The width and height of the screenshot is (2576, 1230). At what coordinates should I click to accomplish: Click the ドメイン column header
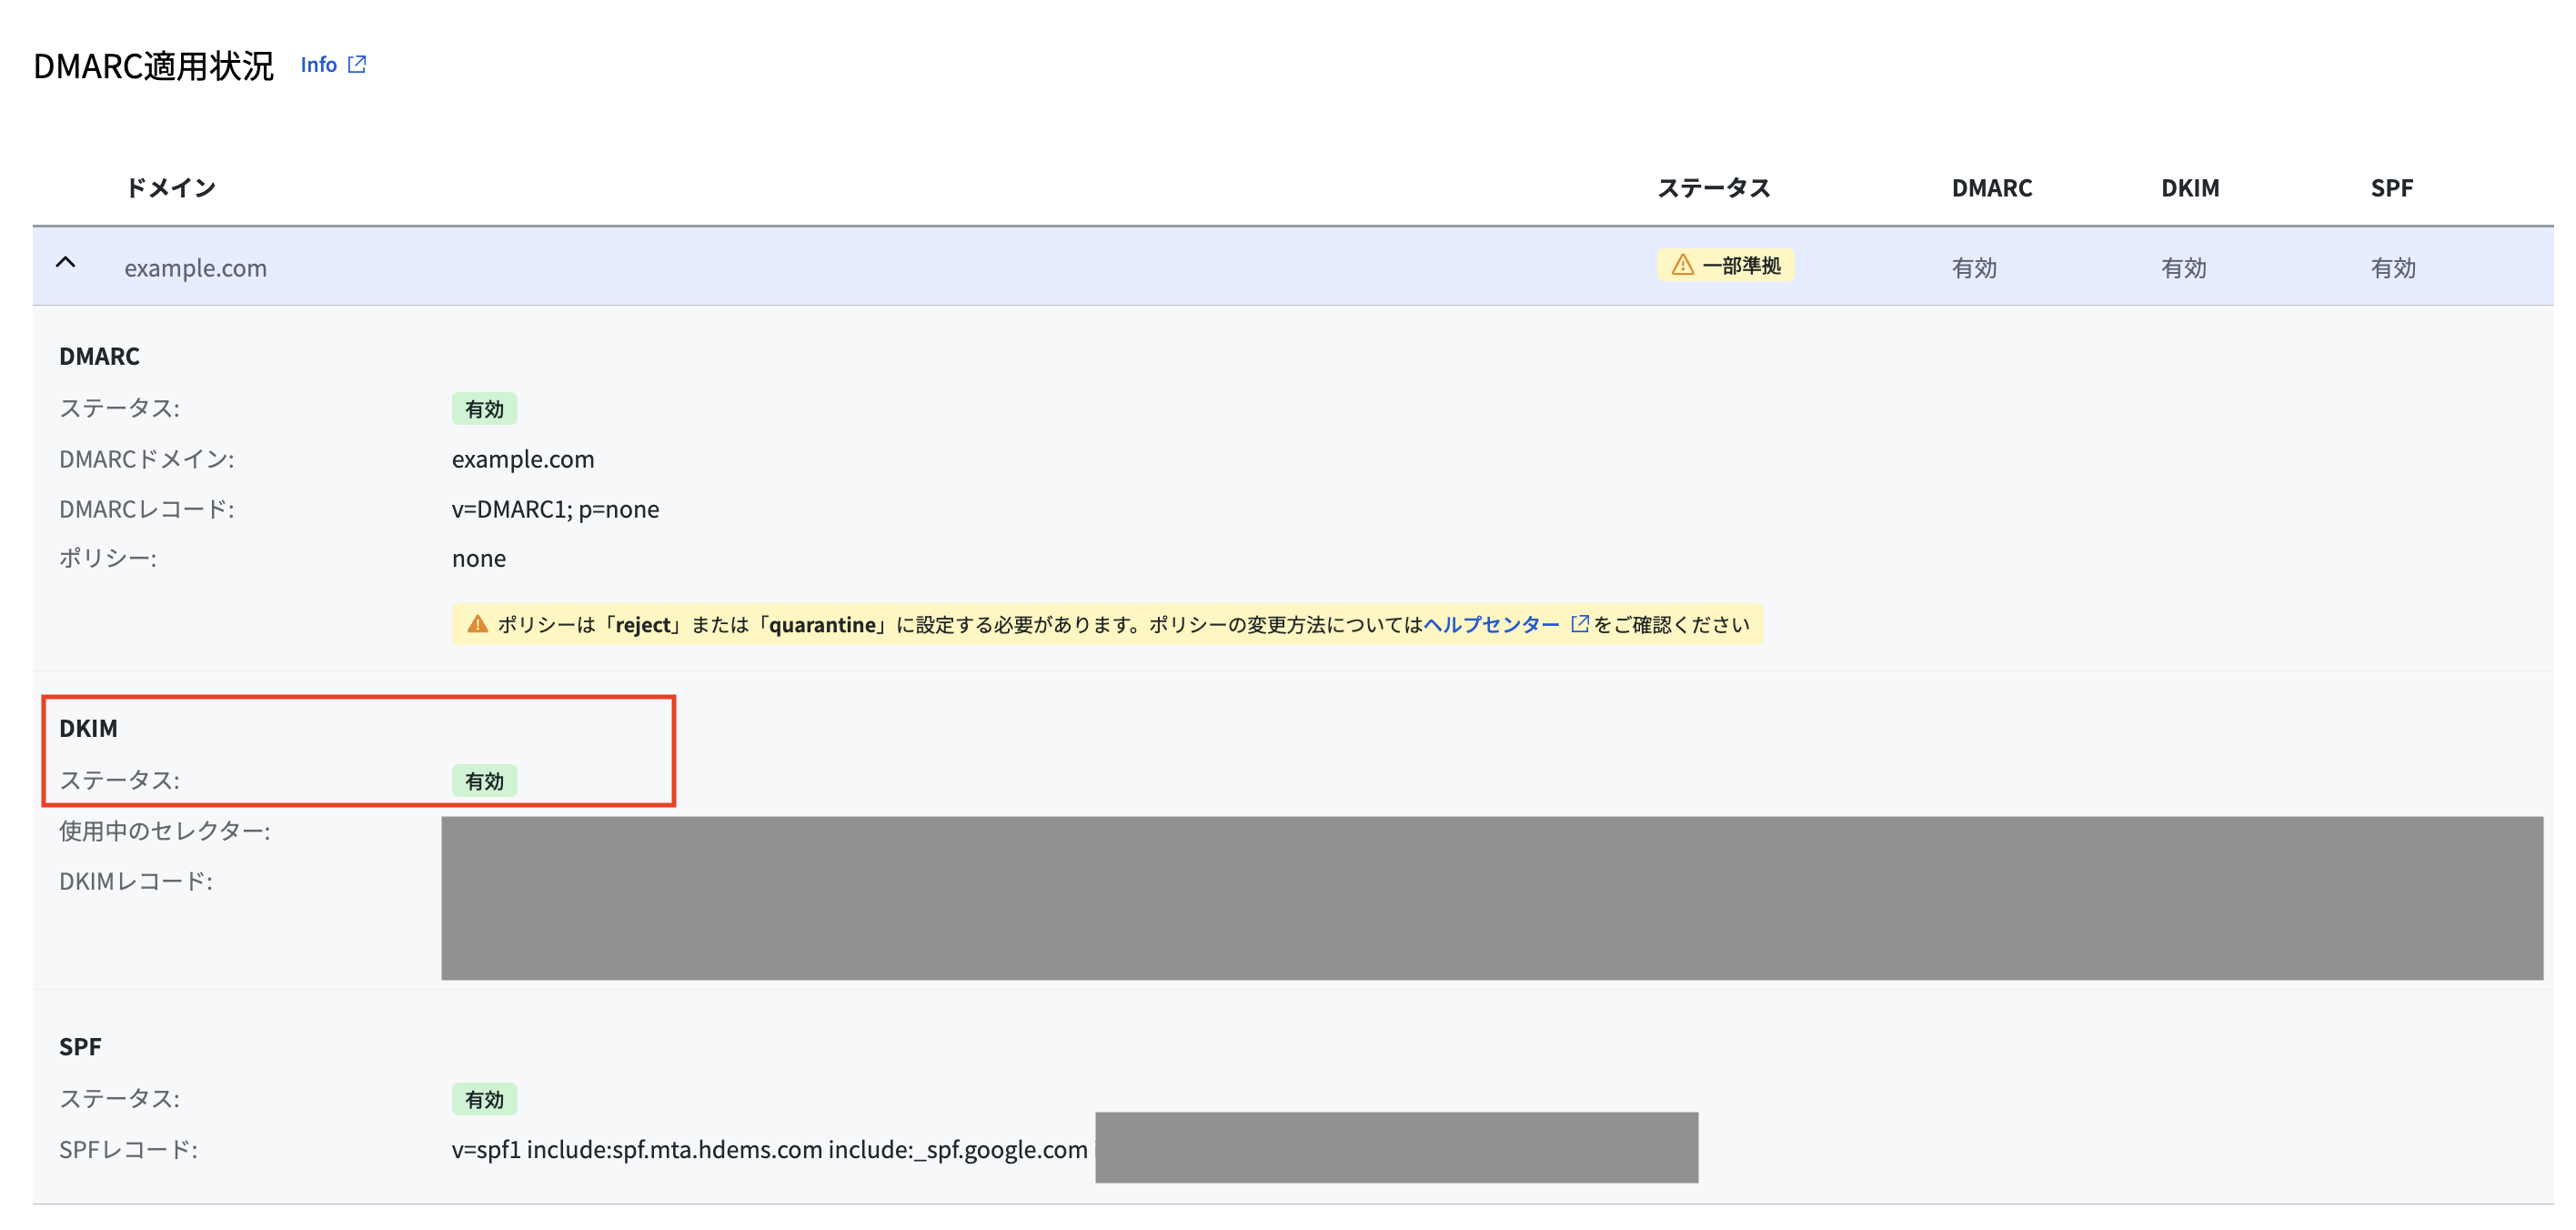(x=170, y=188)
